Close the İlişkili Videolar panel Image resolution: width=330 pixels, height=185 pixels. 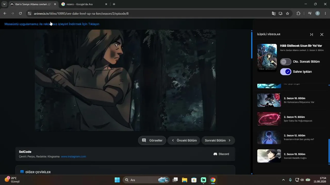[322, 34]
